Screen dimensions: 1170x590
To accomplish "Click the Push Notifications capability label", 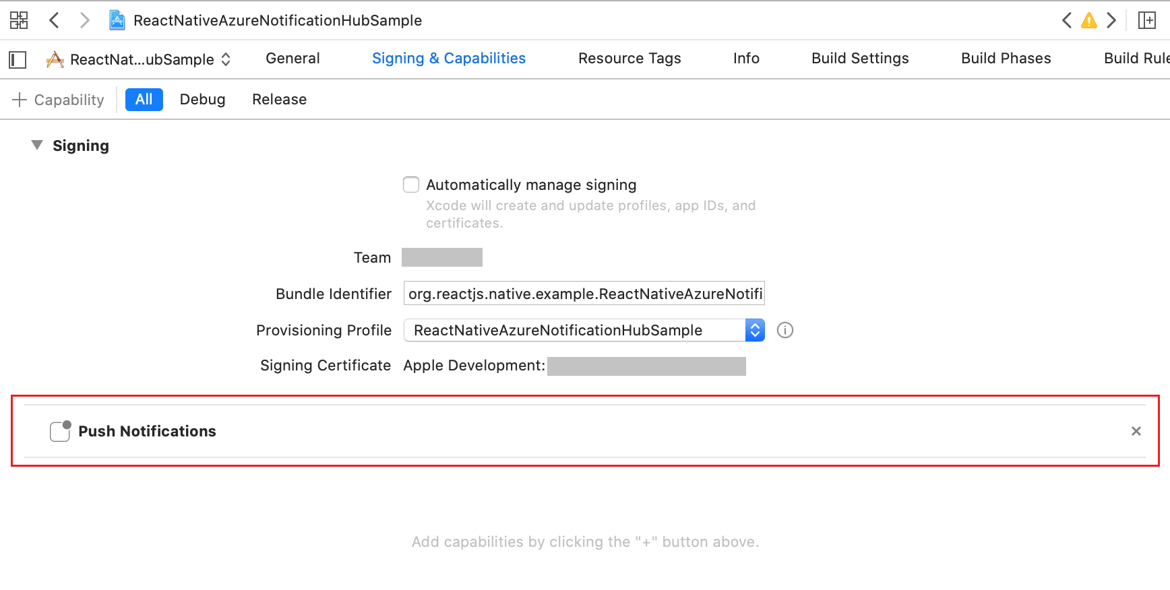I will pyautogui.click(x=147, y=431).
